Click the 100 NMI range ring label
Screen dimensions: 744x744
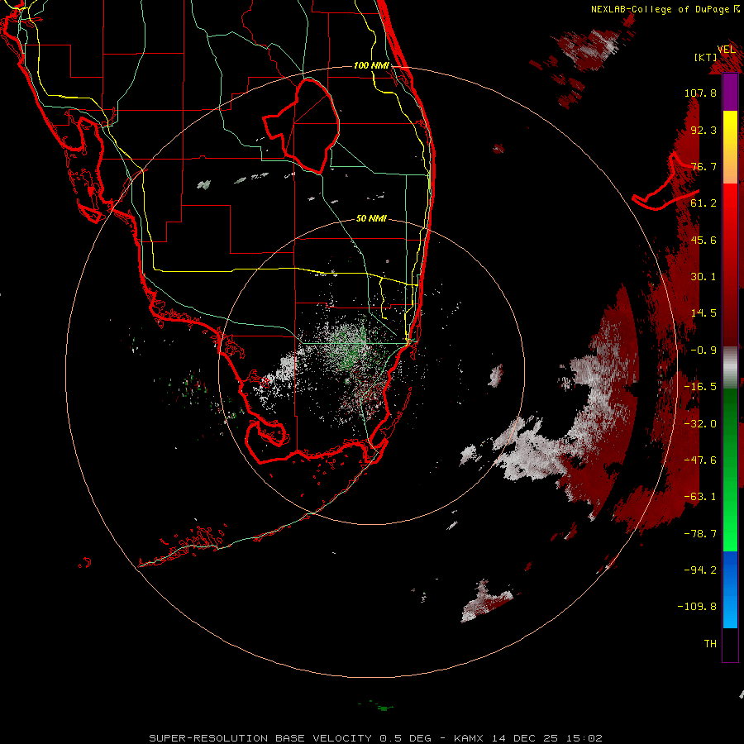point(371,65)
